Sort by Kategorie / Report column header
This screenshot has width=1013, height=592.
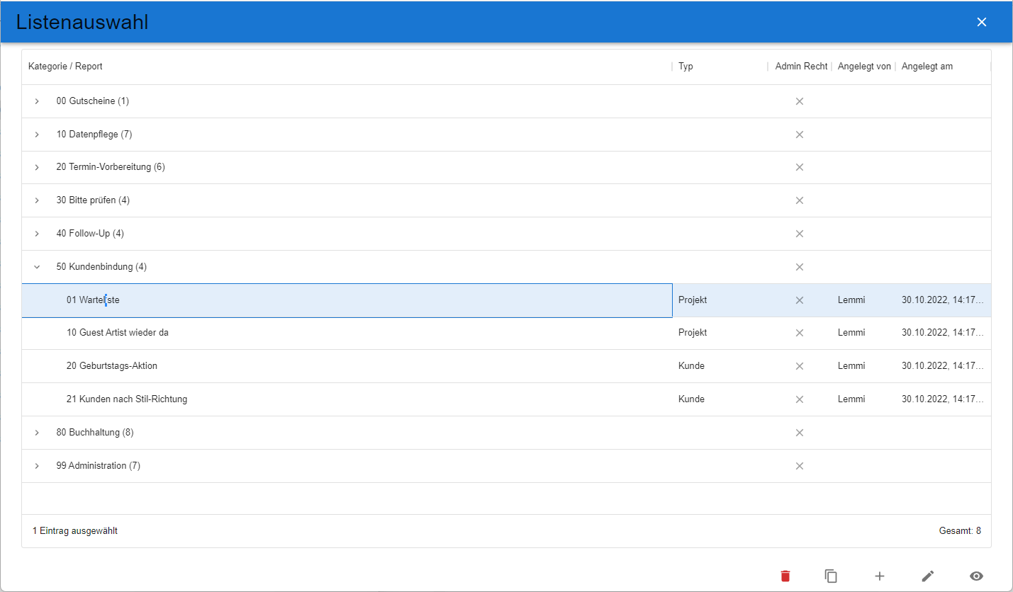pos(65,67)
